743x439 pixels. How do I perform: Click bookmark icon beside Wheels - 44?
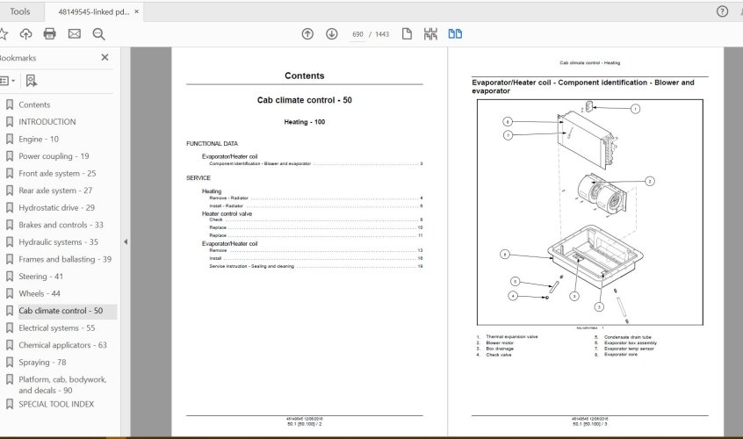click(9, 293)
